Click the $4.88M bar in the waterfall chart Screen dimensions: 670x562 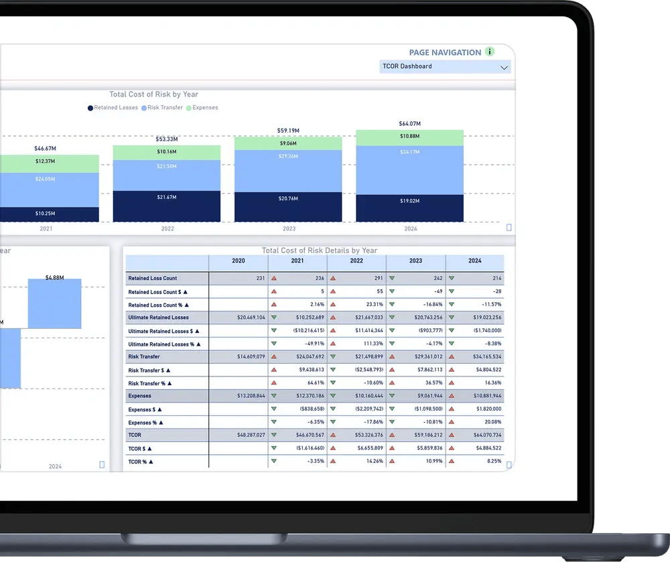coord(54,303)
